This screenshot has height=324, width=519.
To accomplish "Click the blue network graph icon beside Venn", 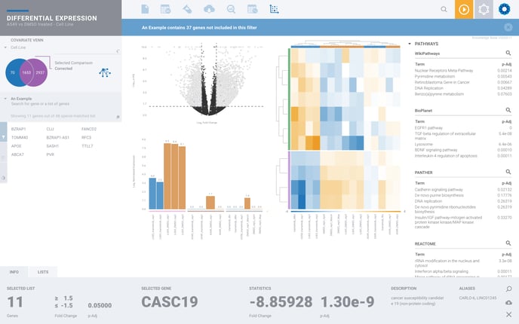I will [105, 72].
